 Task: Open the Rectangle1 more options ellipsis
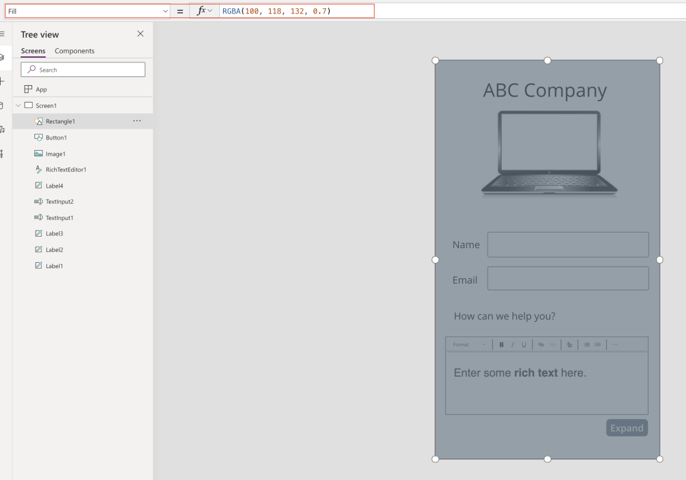pos(137,121)
